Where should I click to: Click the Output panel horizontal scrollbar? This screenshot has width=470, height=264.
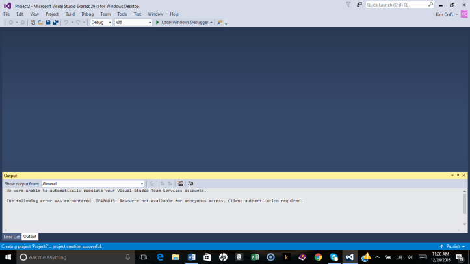click(x=231, y=230)
